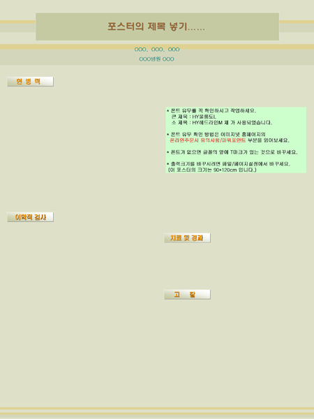Select the OOO병원 OOO affiliation text
314x419 pixels.
(x=157, y=59)
